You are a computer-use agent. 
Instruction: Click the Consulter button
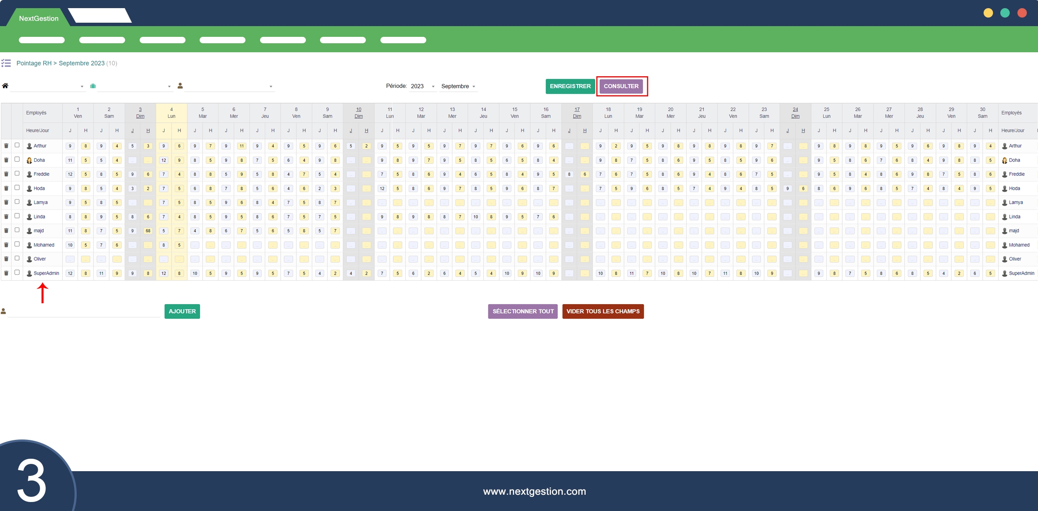(x=621, y=86)
